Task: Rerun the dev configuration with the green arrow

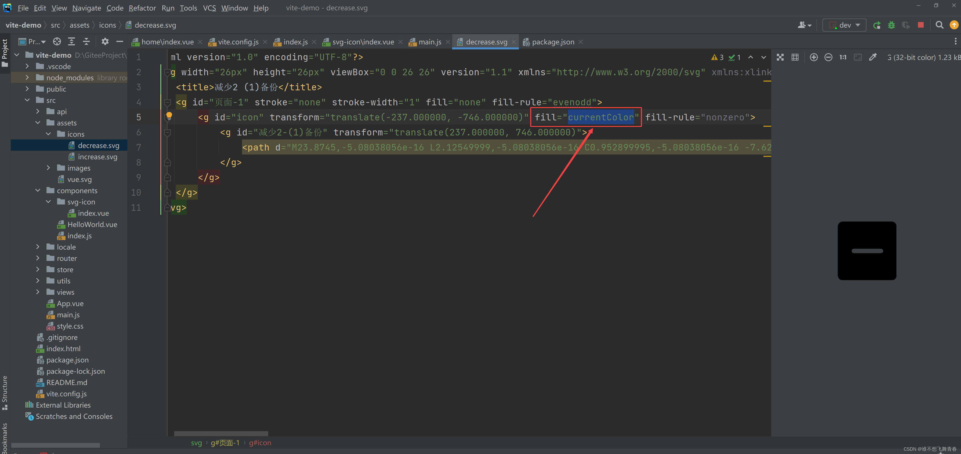Action: pos(877,25)
